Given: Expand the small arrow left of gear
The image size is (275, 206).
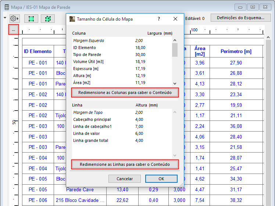Looking at the screenshot, I should pyautogui.click(x=5, y=18).
